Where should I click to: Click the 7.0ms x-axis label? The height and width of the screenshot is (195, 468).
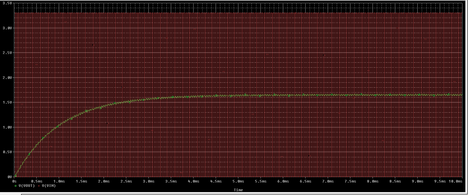(328, 181)
